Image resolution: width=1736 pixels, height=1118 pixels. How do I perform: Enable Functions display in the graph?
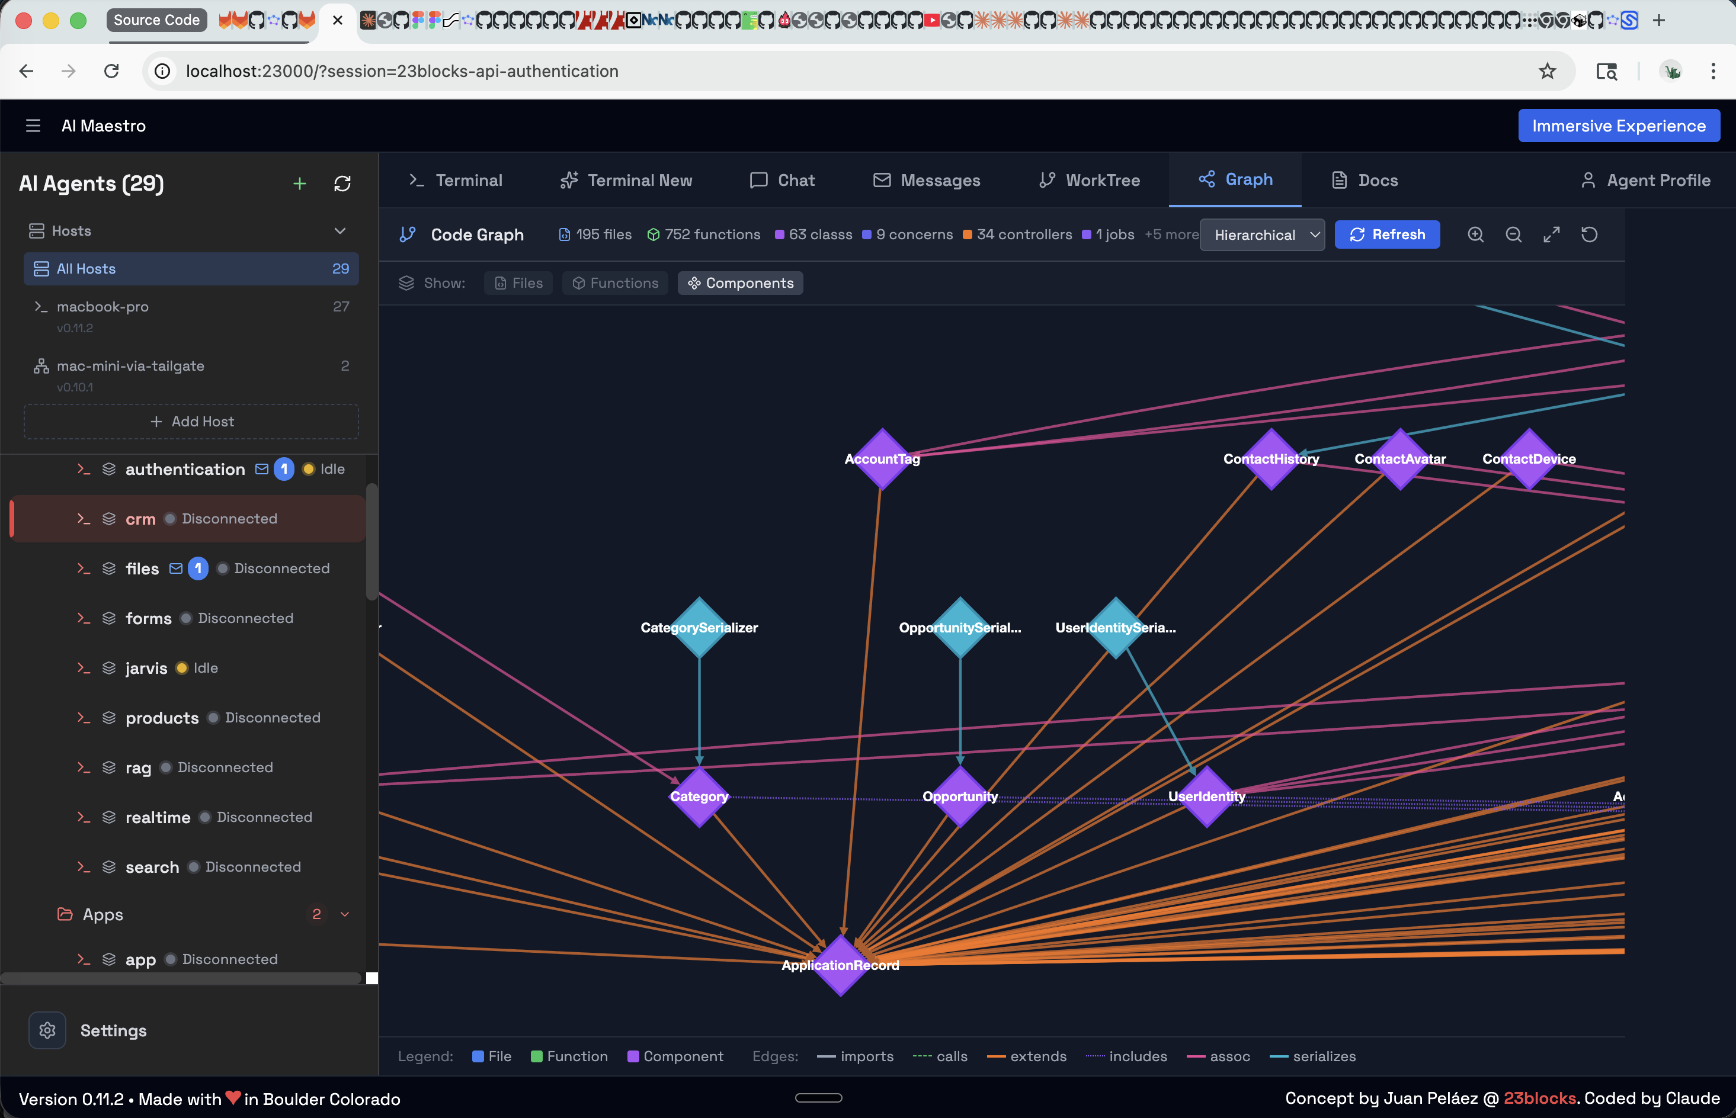[x=614, y=283]
